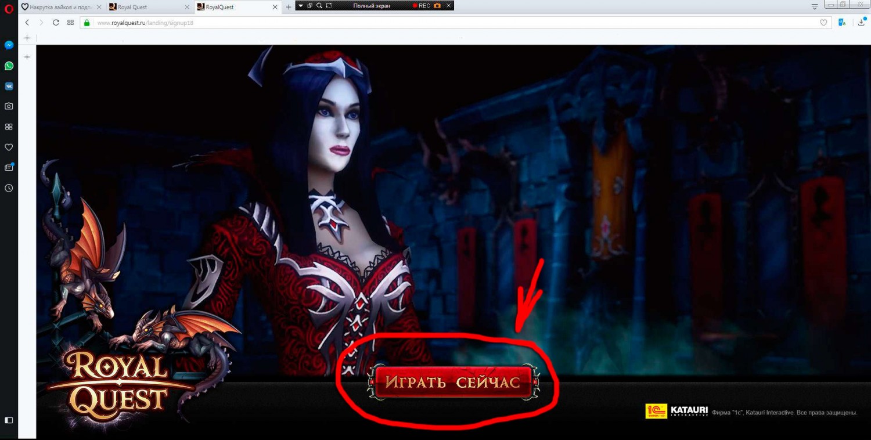The width and height of the screenshot is (871, 440).
Task: Restore down the Opera window
Action: pos(843,5)
